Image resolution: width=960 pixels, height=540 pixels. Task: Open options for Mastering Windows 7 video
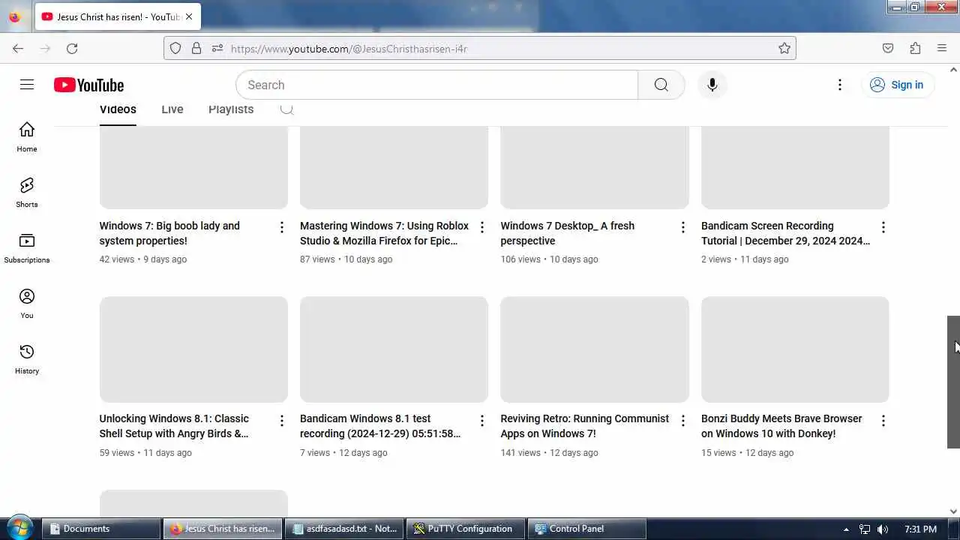pos(482,227)
